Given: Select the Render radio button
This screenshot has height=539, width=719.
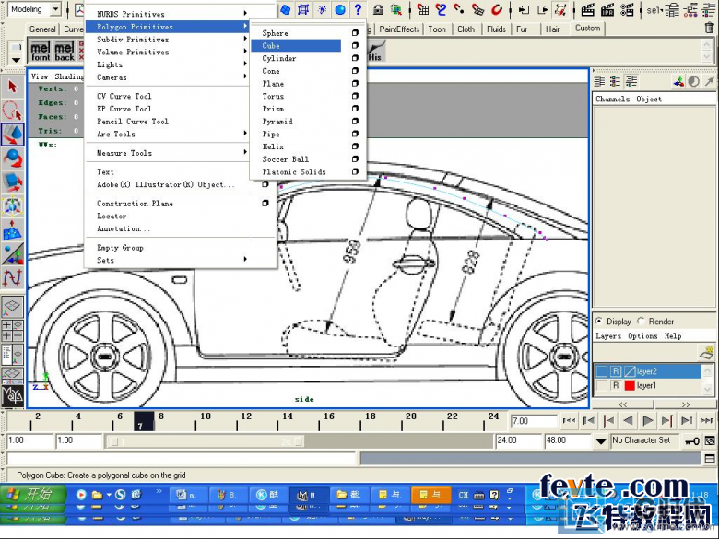Looking at the screenshot, I should pos(641,321).
